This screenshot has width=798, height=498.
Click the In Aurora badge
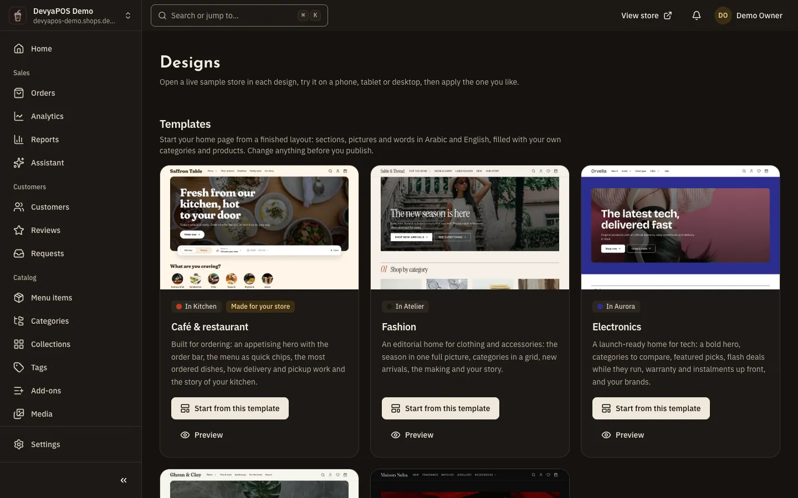[616, 307]
